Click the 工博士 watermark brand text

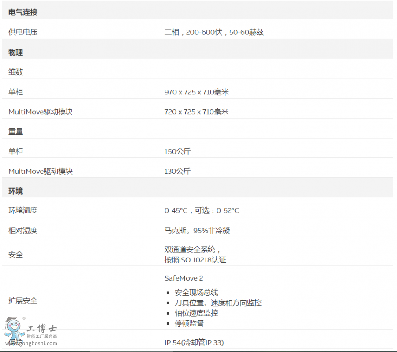click(x=42, y=329)
